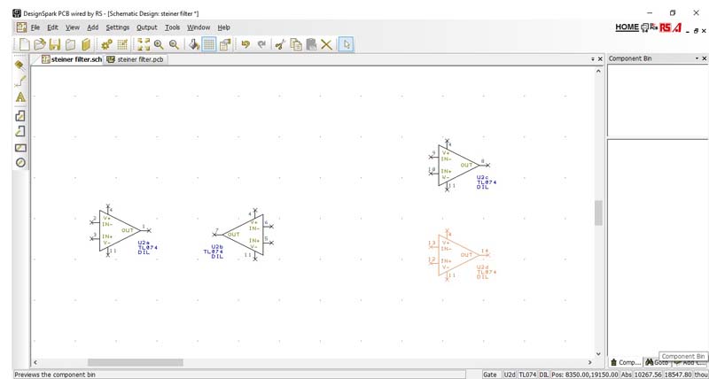This screenshot has height=379, width=709.
Task: Select the Add Connection wire tool
Action: pos(19,81)
